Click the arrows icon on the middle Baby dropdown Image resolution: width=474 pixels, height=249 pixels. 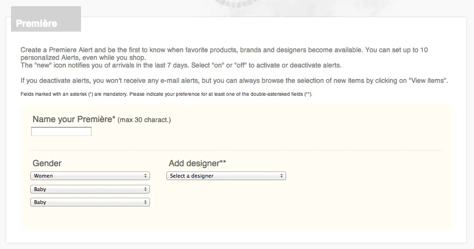(x=146, y=189)
